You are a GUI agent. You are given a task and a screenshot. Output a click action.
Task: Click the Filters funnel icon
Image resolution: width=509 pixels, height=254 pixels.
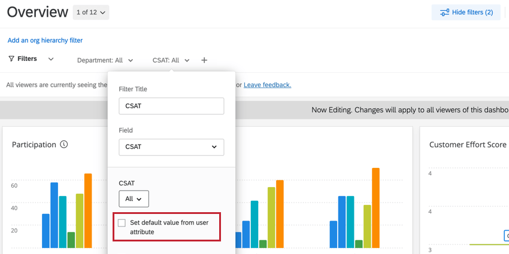[x=11, y=59]
